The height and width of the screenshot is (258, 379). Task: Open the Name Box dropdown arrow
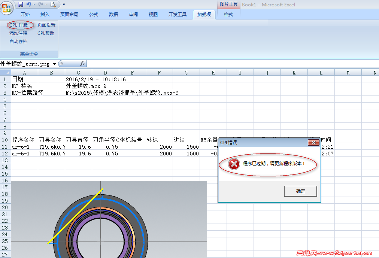[54, 64]
